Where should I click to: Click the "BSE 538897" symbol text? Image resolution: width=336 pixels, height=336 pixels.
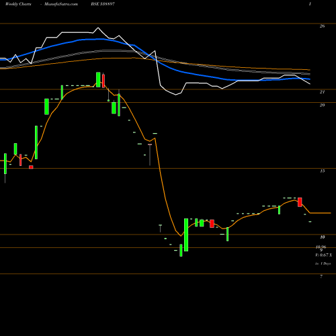coord(103,4)
